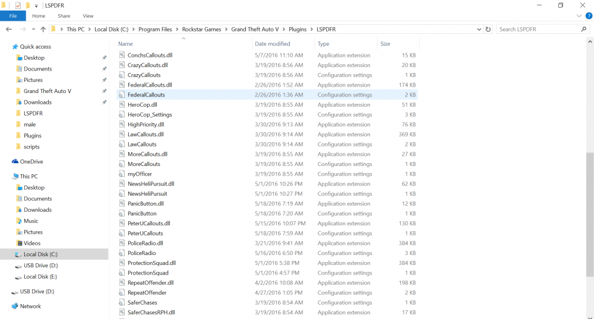Go back to the previous folder
594x319 pixels.
tap(9, 29)
